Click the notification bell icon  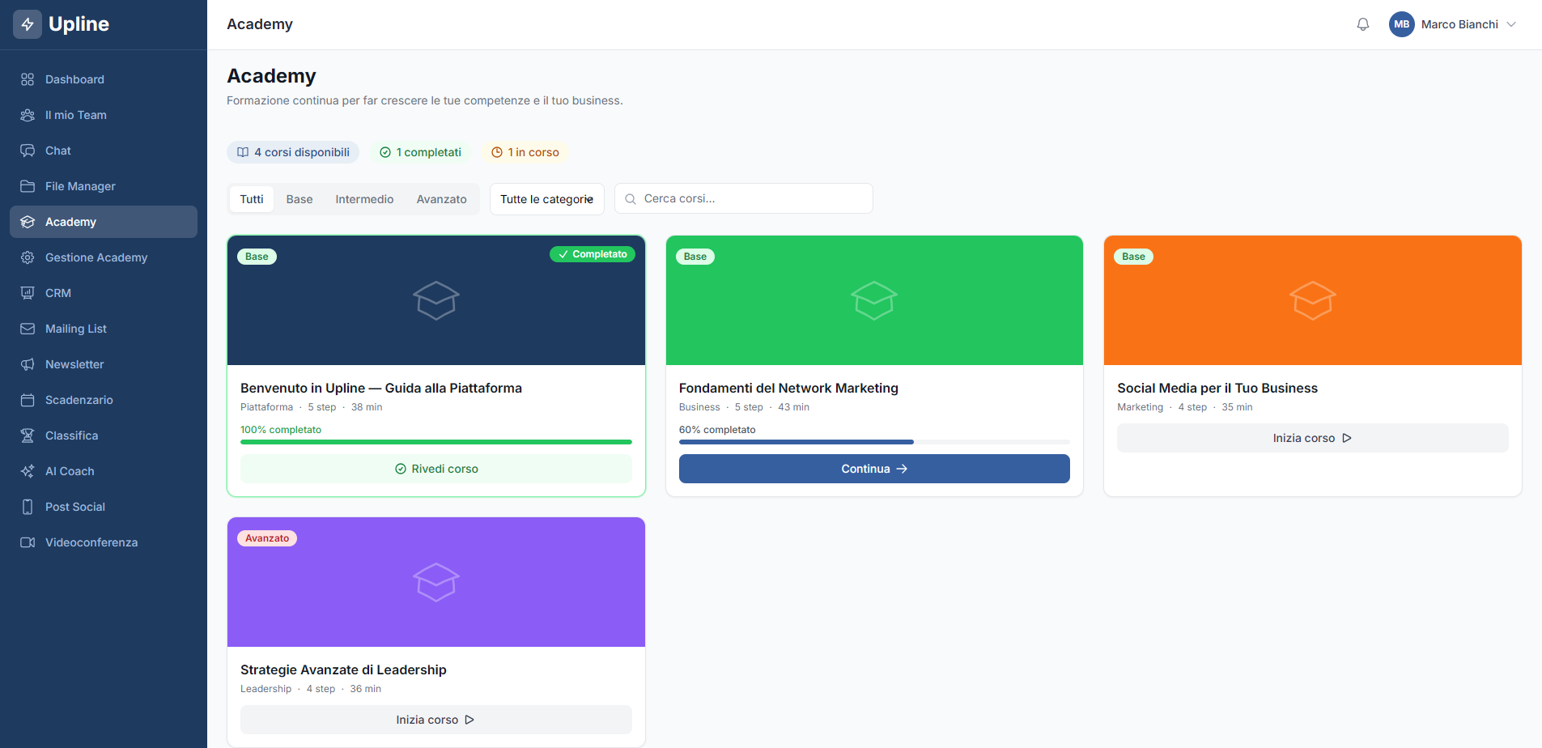1362,24
